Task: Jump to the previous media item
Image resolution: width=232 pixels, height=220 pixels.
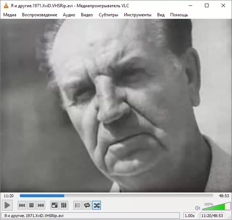Action: tap(22, 205)
